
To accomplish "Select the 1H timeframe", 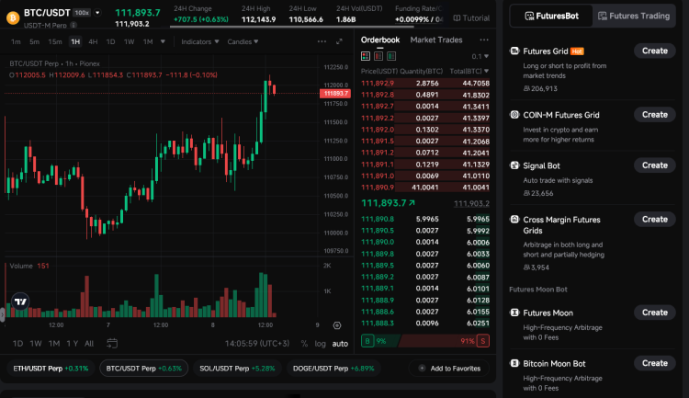I will [75, 41].
